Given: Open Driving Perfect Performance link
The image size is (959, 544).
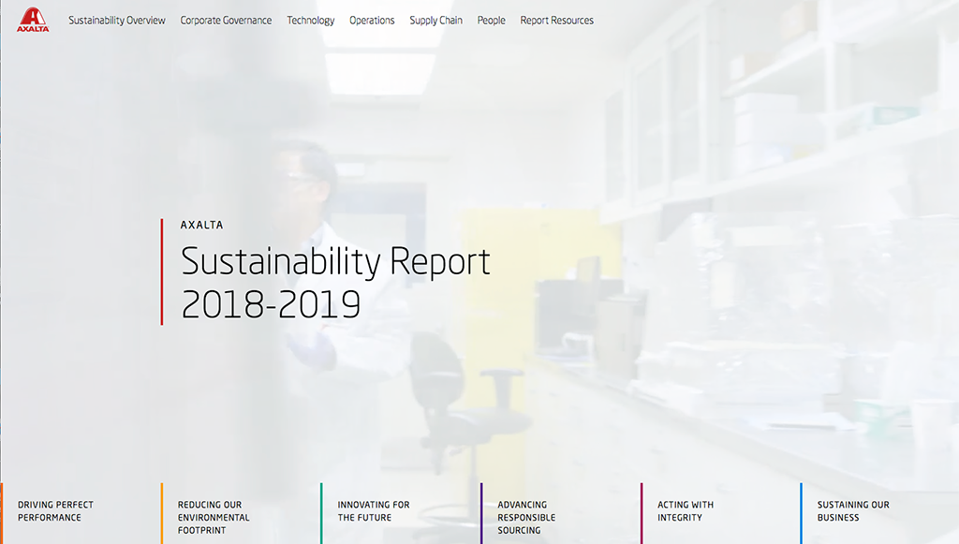Looking at the screenshot, I should point(55,511).
